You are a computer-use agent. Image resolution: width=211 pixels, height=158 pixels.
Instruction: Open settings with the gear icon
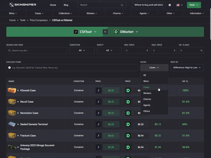click(170, 5)
